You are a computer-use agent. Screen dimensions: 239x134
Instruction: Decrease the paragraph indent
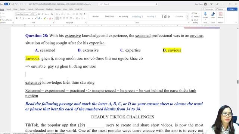[x=74, y=14]
